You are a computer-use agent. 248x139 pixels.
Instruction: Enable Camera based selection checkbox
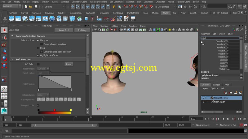(42, 44)
